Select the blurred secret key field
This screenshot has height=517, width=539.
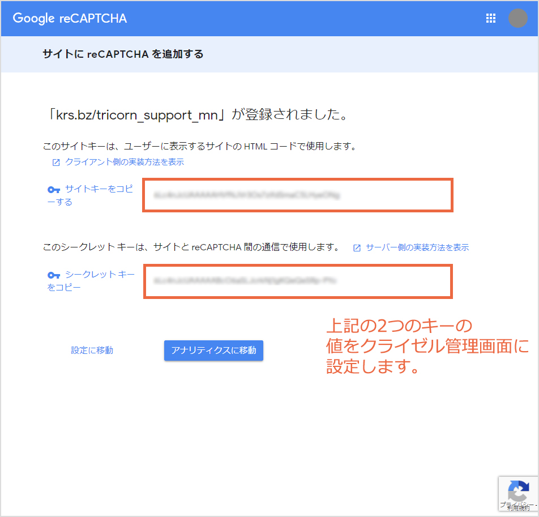coord(298,281)
